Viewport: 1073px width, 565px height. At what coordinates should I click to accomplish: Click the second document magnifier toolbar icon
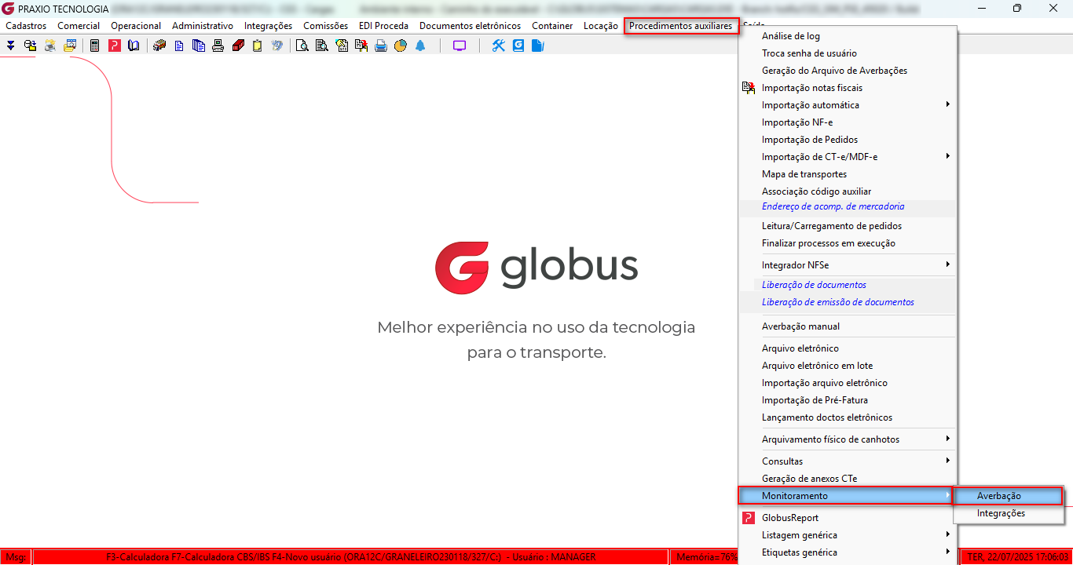pyautogui.click(x=322, y=46)
